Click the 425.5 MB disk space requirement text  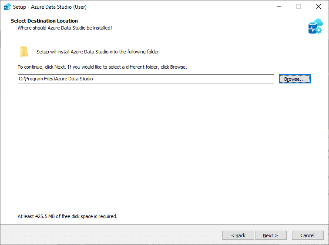click(67, 216)
